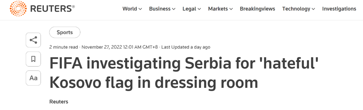
Task: Click the Reuters author byline
Action: [59, 102]
